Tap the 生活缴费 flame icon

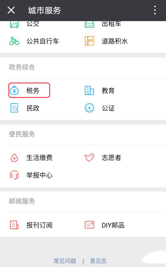pyautogui.click(x=14, y=158)
